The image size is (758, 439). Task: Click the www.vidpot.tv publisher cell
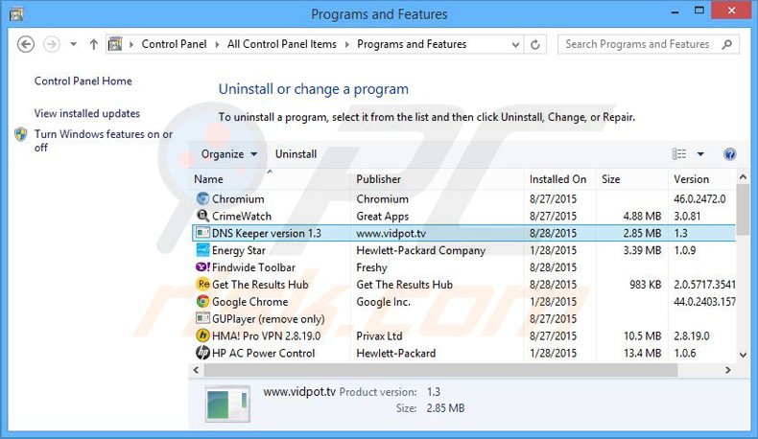391,233
